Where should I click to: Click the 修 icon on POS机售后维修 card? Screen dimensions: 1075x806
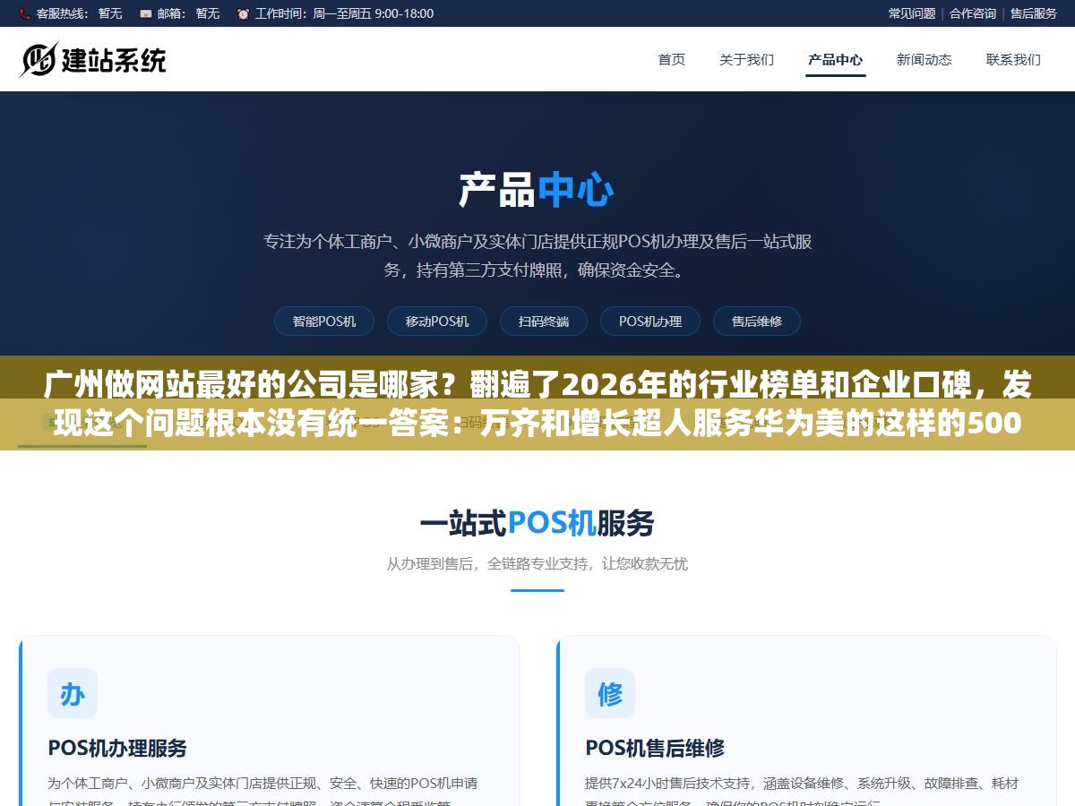pyautogui.click(x=610, y=693)
